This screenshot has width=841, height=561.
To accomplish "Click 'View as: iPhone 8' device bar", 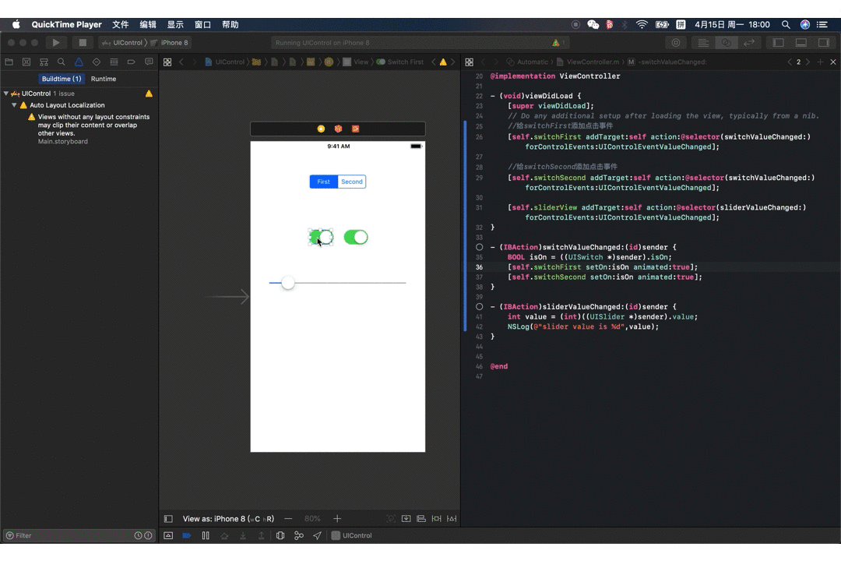I will (228, 519).
